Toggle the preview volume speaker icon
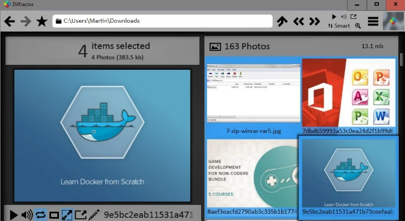 pos(27,215)
